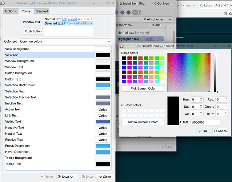The image size is (232, 182).
Task: Select the pure red basic color swatch
Action: [x=129, y=72]
